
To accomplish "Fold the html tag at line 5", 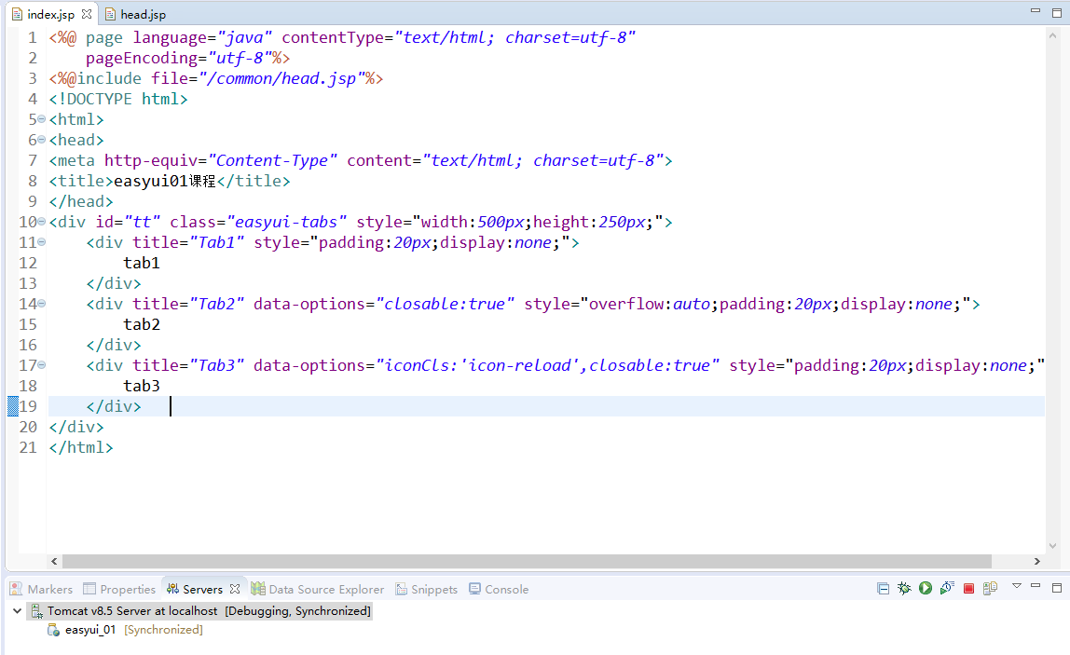I will 42,119.
